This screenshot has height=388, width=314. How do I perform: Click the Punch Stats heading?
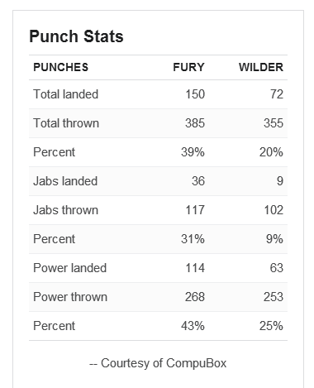76,36
